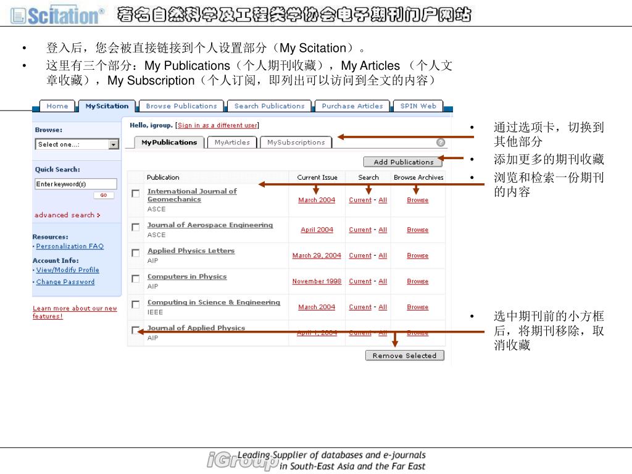This screenshot has height=474, width=632.
Task: Open the Computers in Physics title link
Action: click(x=187, y=276)
